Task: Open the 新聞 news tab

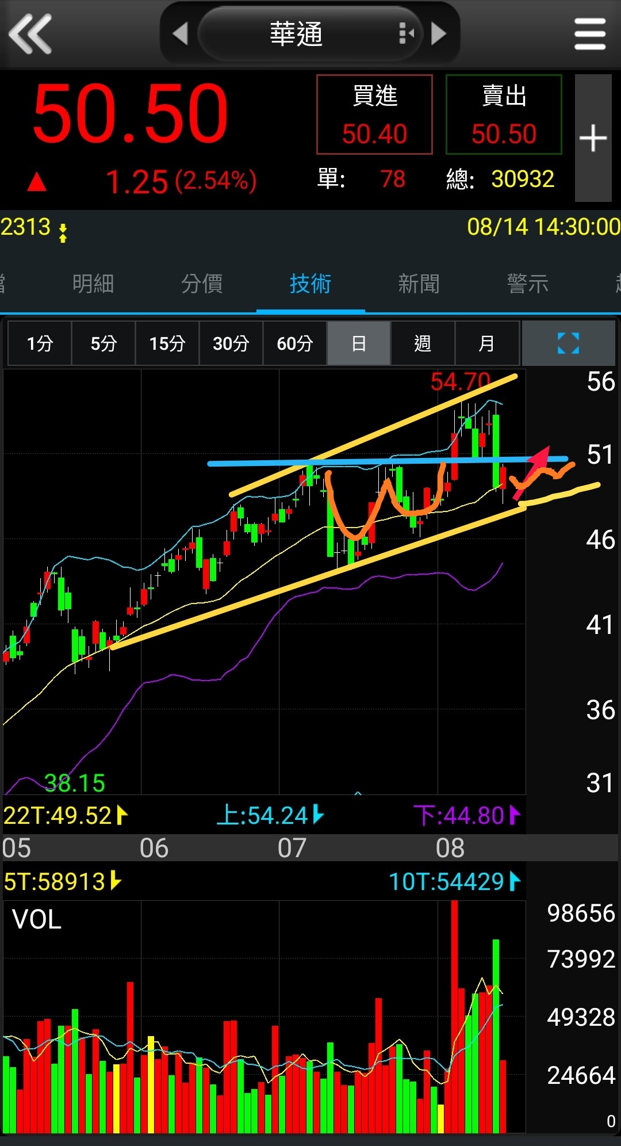Action: click(x=419, y=284)
